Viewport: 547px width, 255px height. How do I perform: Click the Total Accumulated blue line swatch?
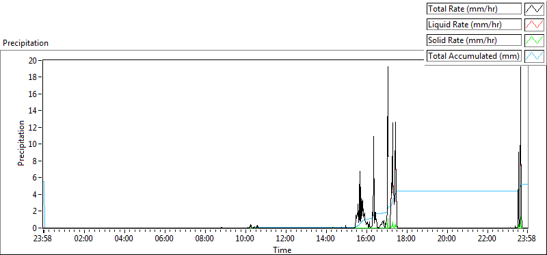pos(534,56)
